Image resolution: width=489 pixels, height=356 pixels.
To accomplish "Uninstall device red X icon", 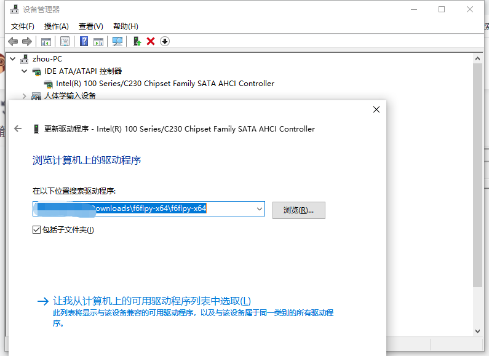I will (151, 41).
